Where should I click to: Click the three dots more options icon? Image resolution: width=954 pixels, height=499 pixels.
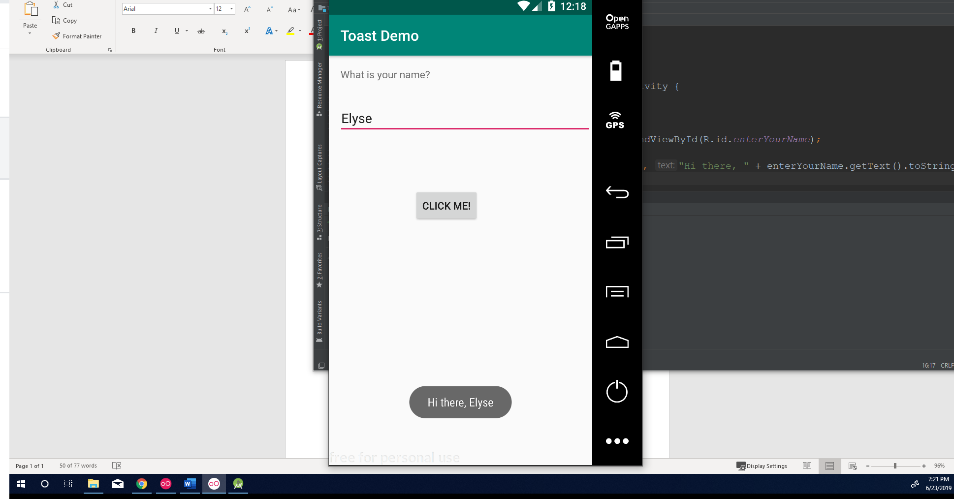pyautogui.click(x=617, y=441)
